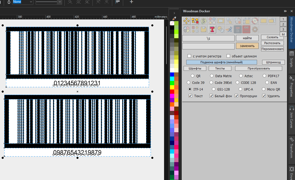This screenshot has width=295, height=180.
Task: Click the swap squares with arrows icon
Action: (238, 21)
